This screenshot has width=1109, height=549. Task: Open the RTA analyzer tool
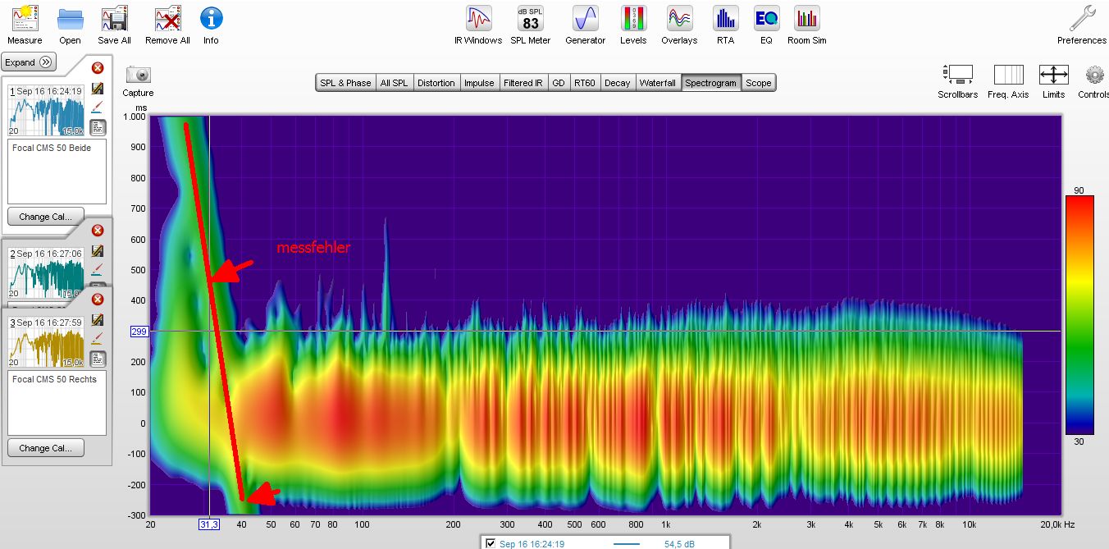(725, 18)
